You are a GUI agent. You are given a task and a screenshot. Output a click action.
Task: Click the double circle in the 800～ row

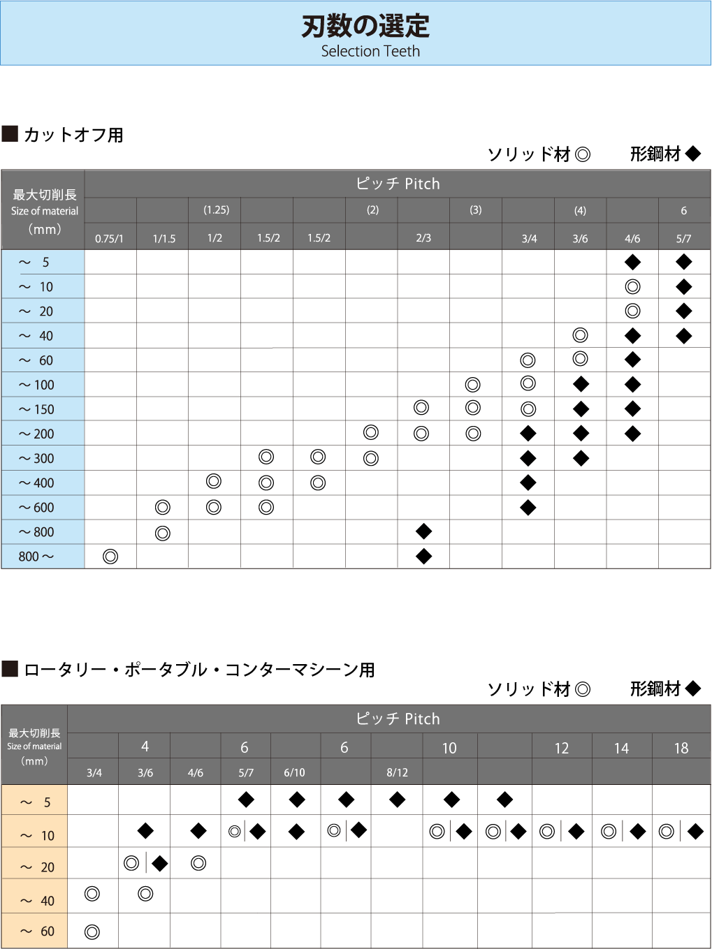click(110, 557)
